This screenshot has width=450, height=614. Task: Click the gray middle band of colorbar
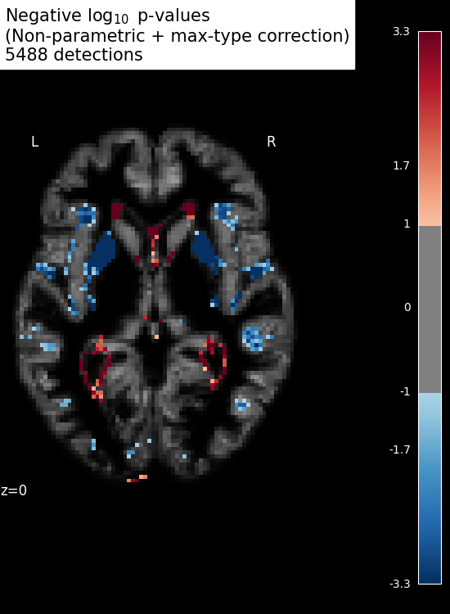[x=430, y=309]
